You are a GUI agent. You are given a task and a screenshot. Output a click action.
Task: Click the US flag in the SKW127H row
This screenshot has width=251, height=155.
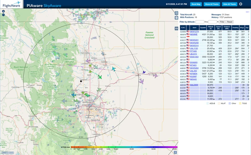pyautogui.click(x=188, y=32)
